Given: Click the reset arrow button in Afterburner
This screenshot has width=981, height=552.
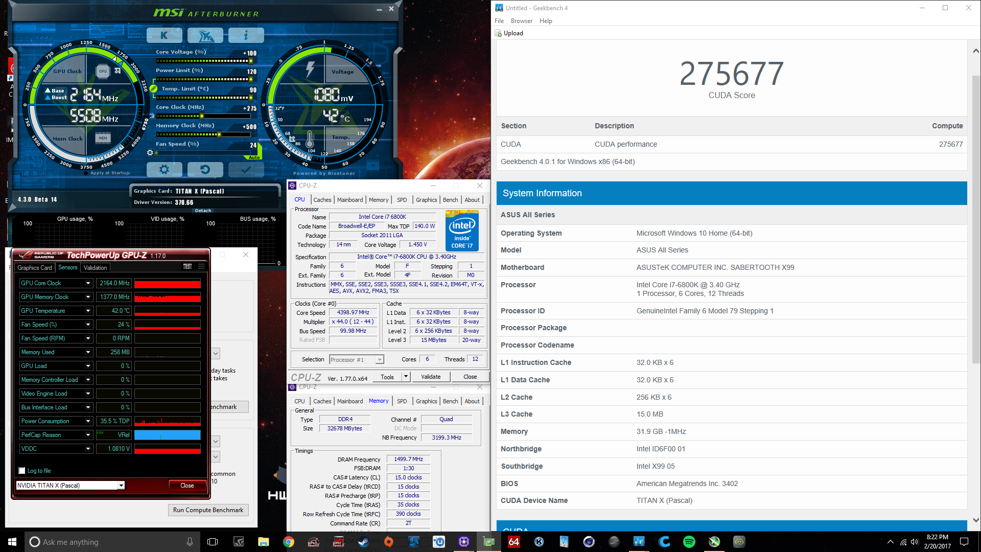Looking at the screenshot, I should 205,169.
